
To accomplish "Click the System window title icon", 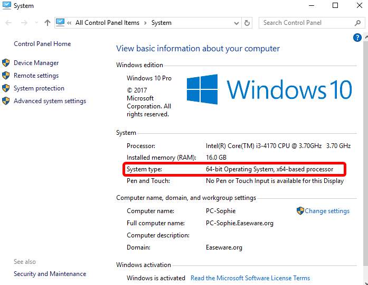I will 6,5.
